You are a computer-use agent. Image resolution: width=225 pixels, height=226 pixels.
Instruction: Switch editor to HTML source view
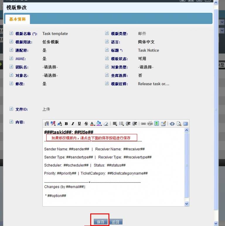click(x=172, y=124)
